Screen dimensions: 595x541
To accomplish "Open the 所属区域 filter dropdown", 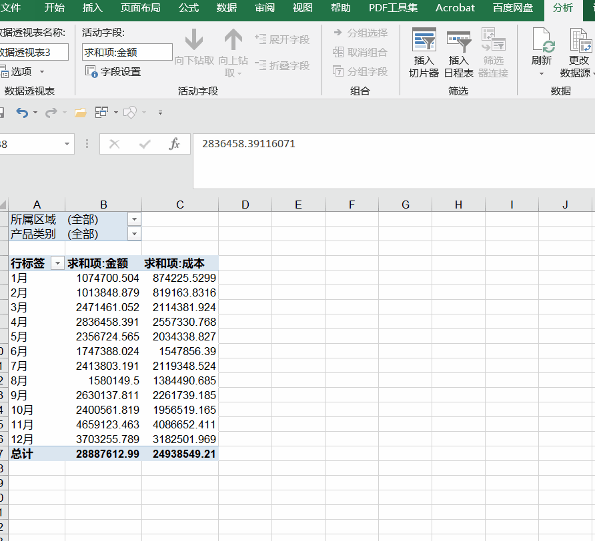I will [134, 219].
